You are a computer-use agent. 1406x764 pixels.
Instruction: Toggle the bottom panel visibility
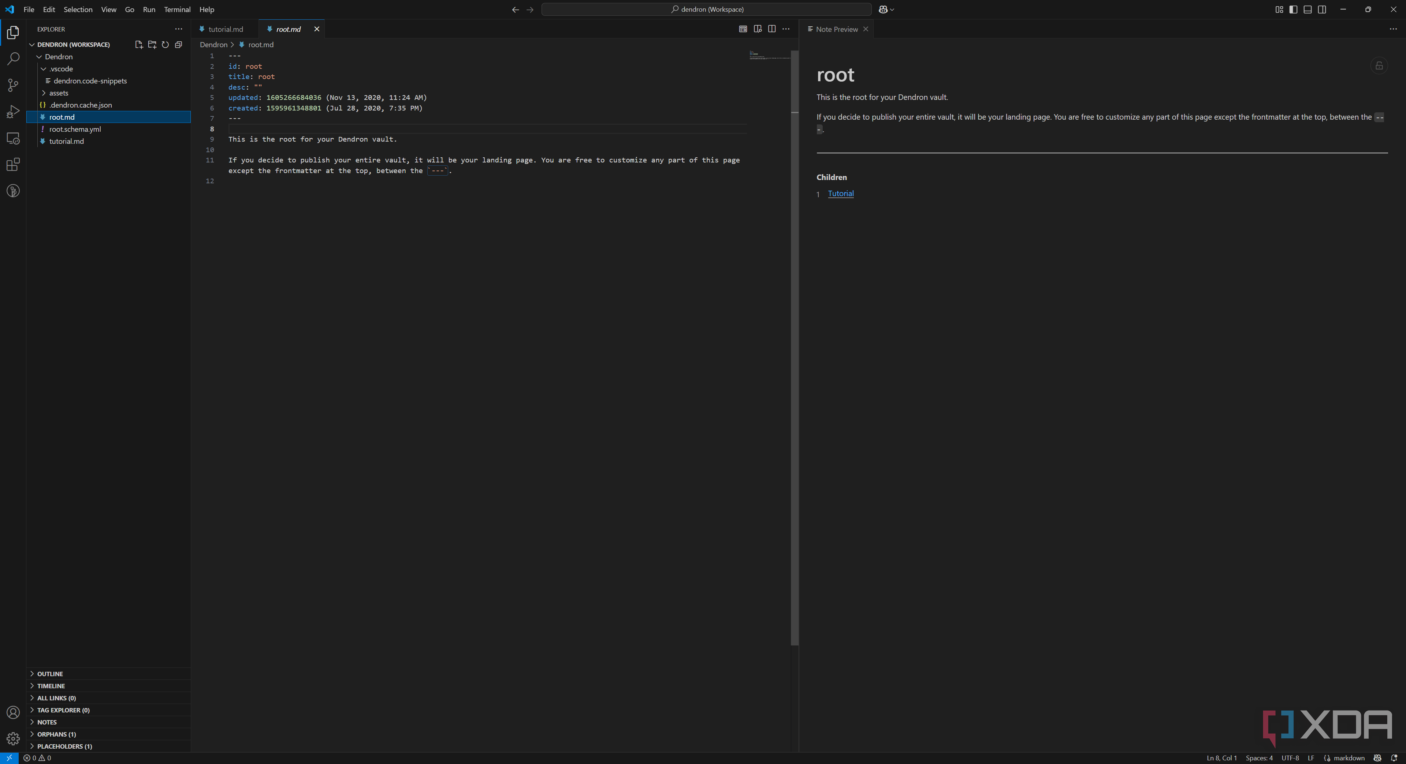tap(1307, 9)
